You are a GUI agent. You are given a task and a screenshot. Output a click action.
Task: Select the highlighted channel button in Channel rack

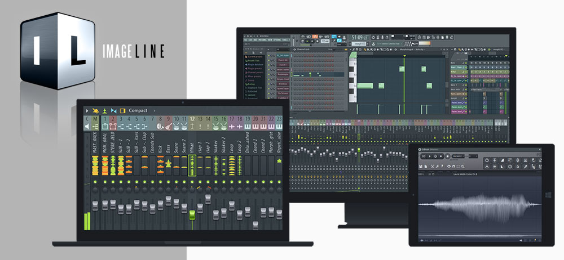[283, 74]
